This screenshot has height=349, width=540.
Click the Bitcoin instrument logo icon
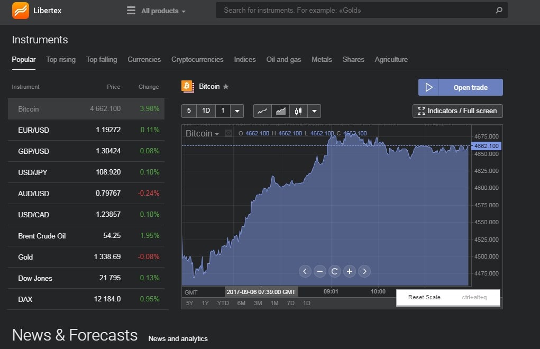188,86
